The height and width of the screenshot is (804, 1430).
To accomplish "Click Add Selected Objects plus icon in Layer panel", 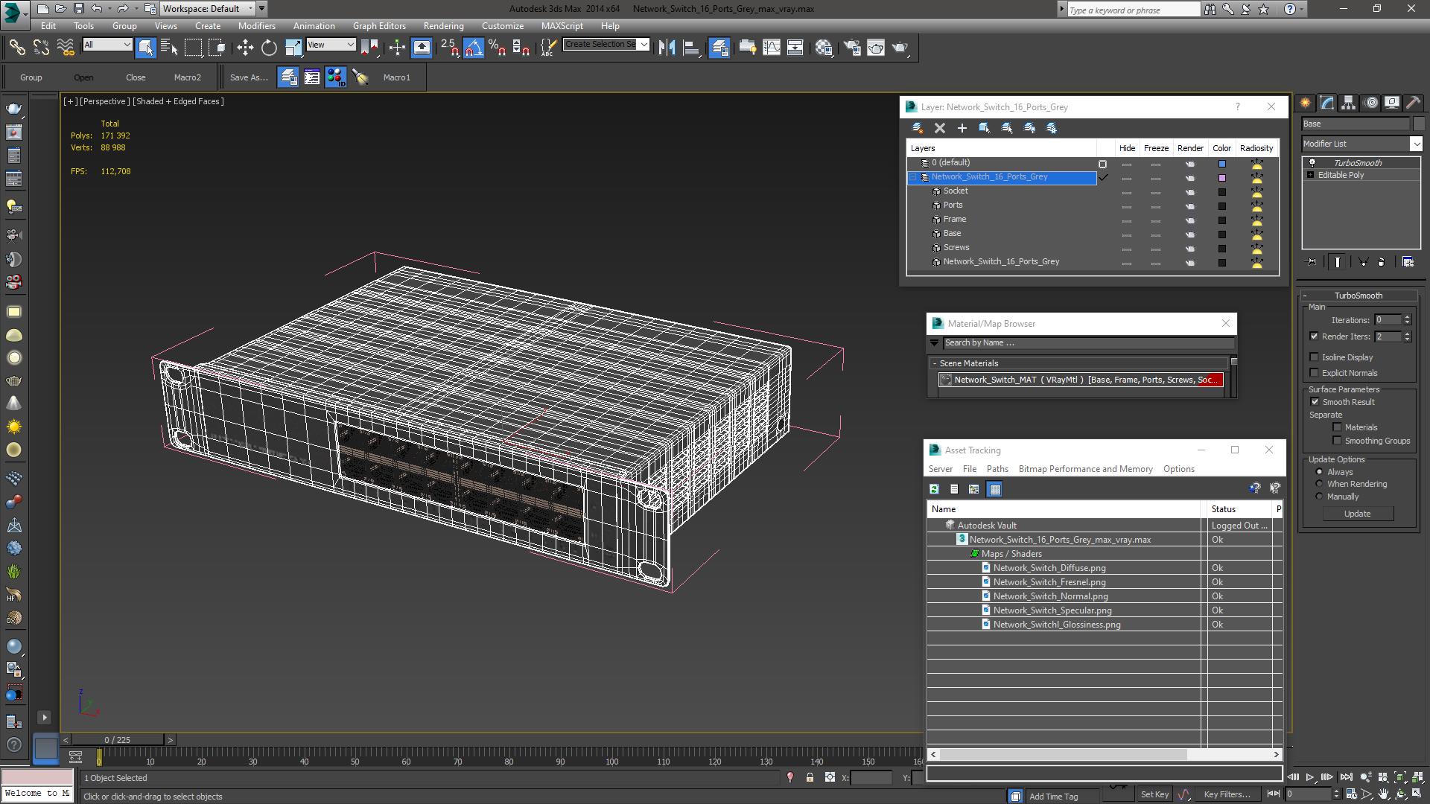I will click(x=962, y=128).
